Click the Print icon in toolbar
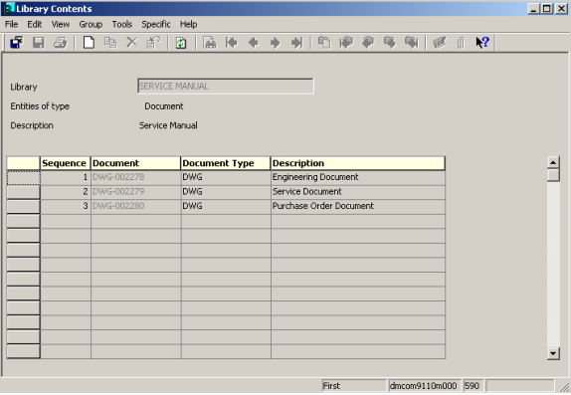 tap(61, 43)
